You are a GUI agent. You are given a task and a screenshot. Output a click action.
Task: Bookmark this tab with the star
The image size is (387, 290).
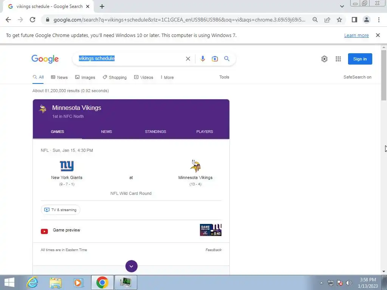[339, 20]
